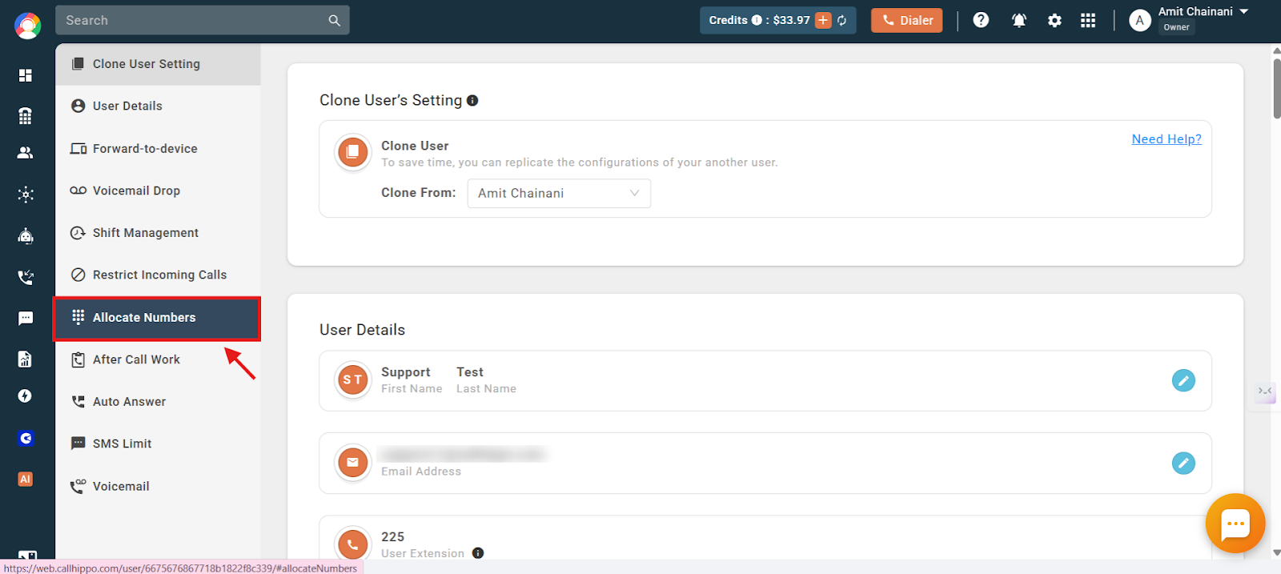Screen dimensions: 1281x574
Task: Add credits with the plus icon
Action: 823,21
